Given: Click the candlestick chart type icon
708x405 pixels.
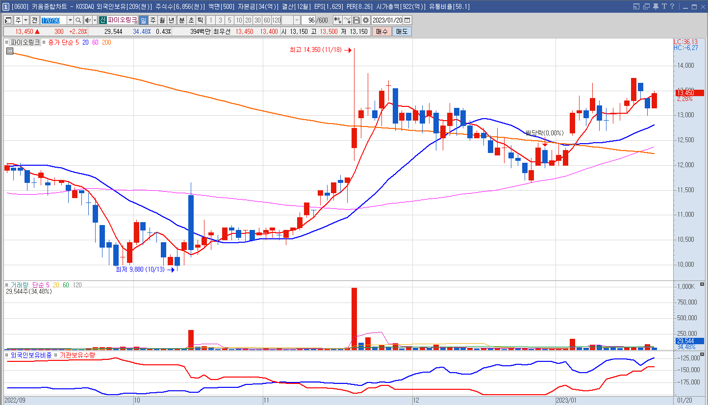Looking at the screenshot, I should [338, 20].
